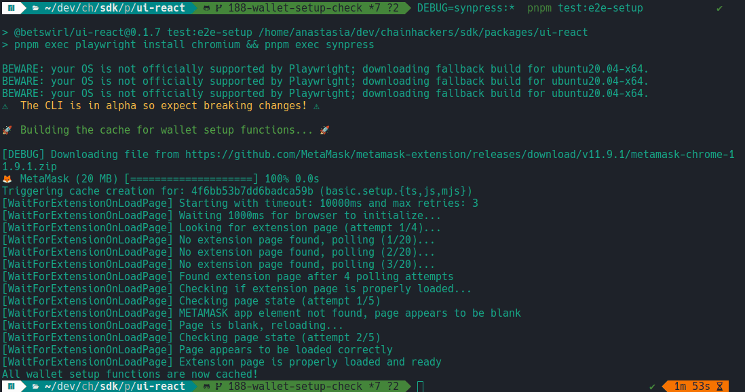745x392 pixels.
Task: Click the hourglass icon after 1m 53s
Action: (x=720, y=387)
